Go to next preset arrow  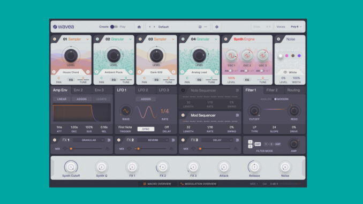point(154,27)
